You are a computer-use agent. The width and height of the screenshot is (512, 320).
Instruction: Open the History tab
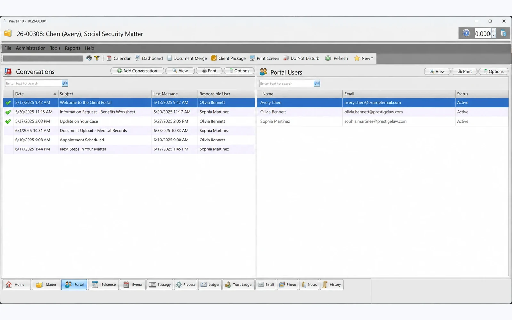click(332, 284)
